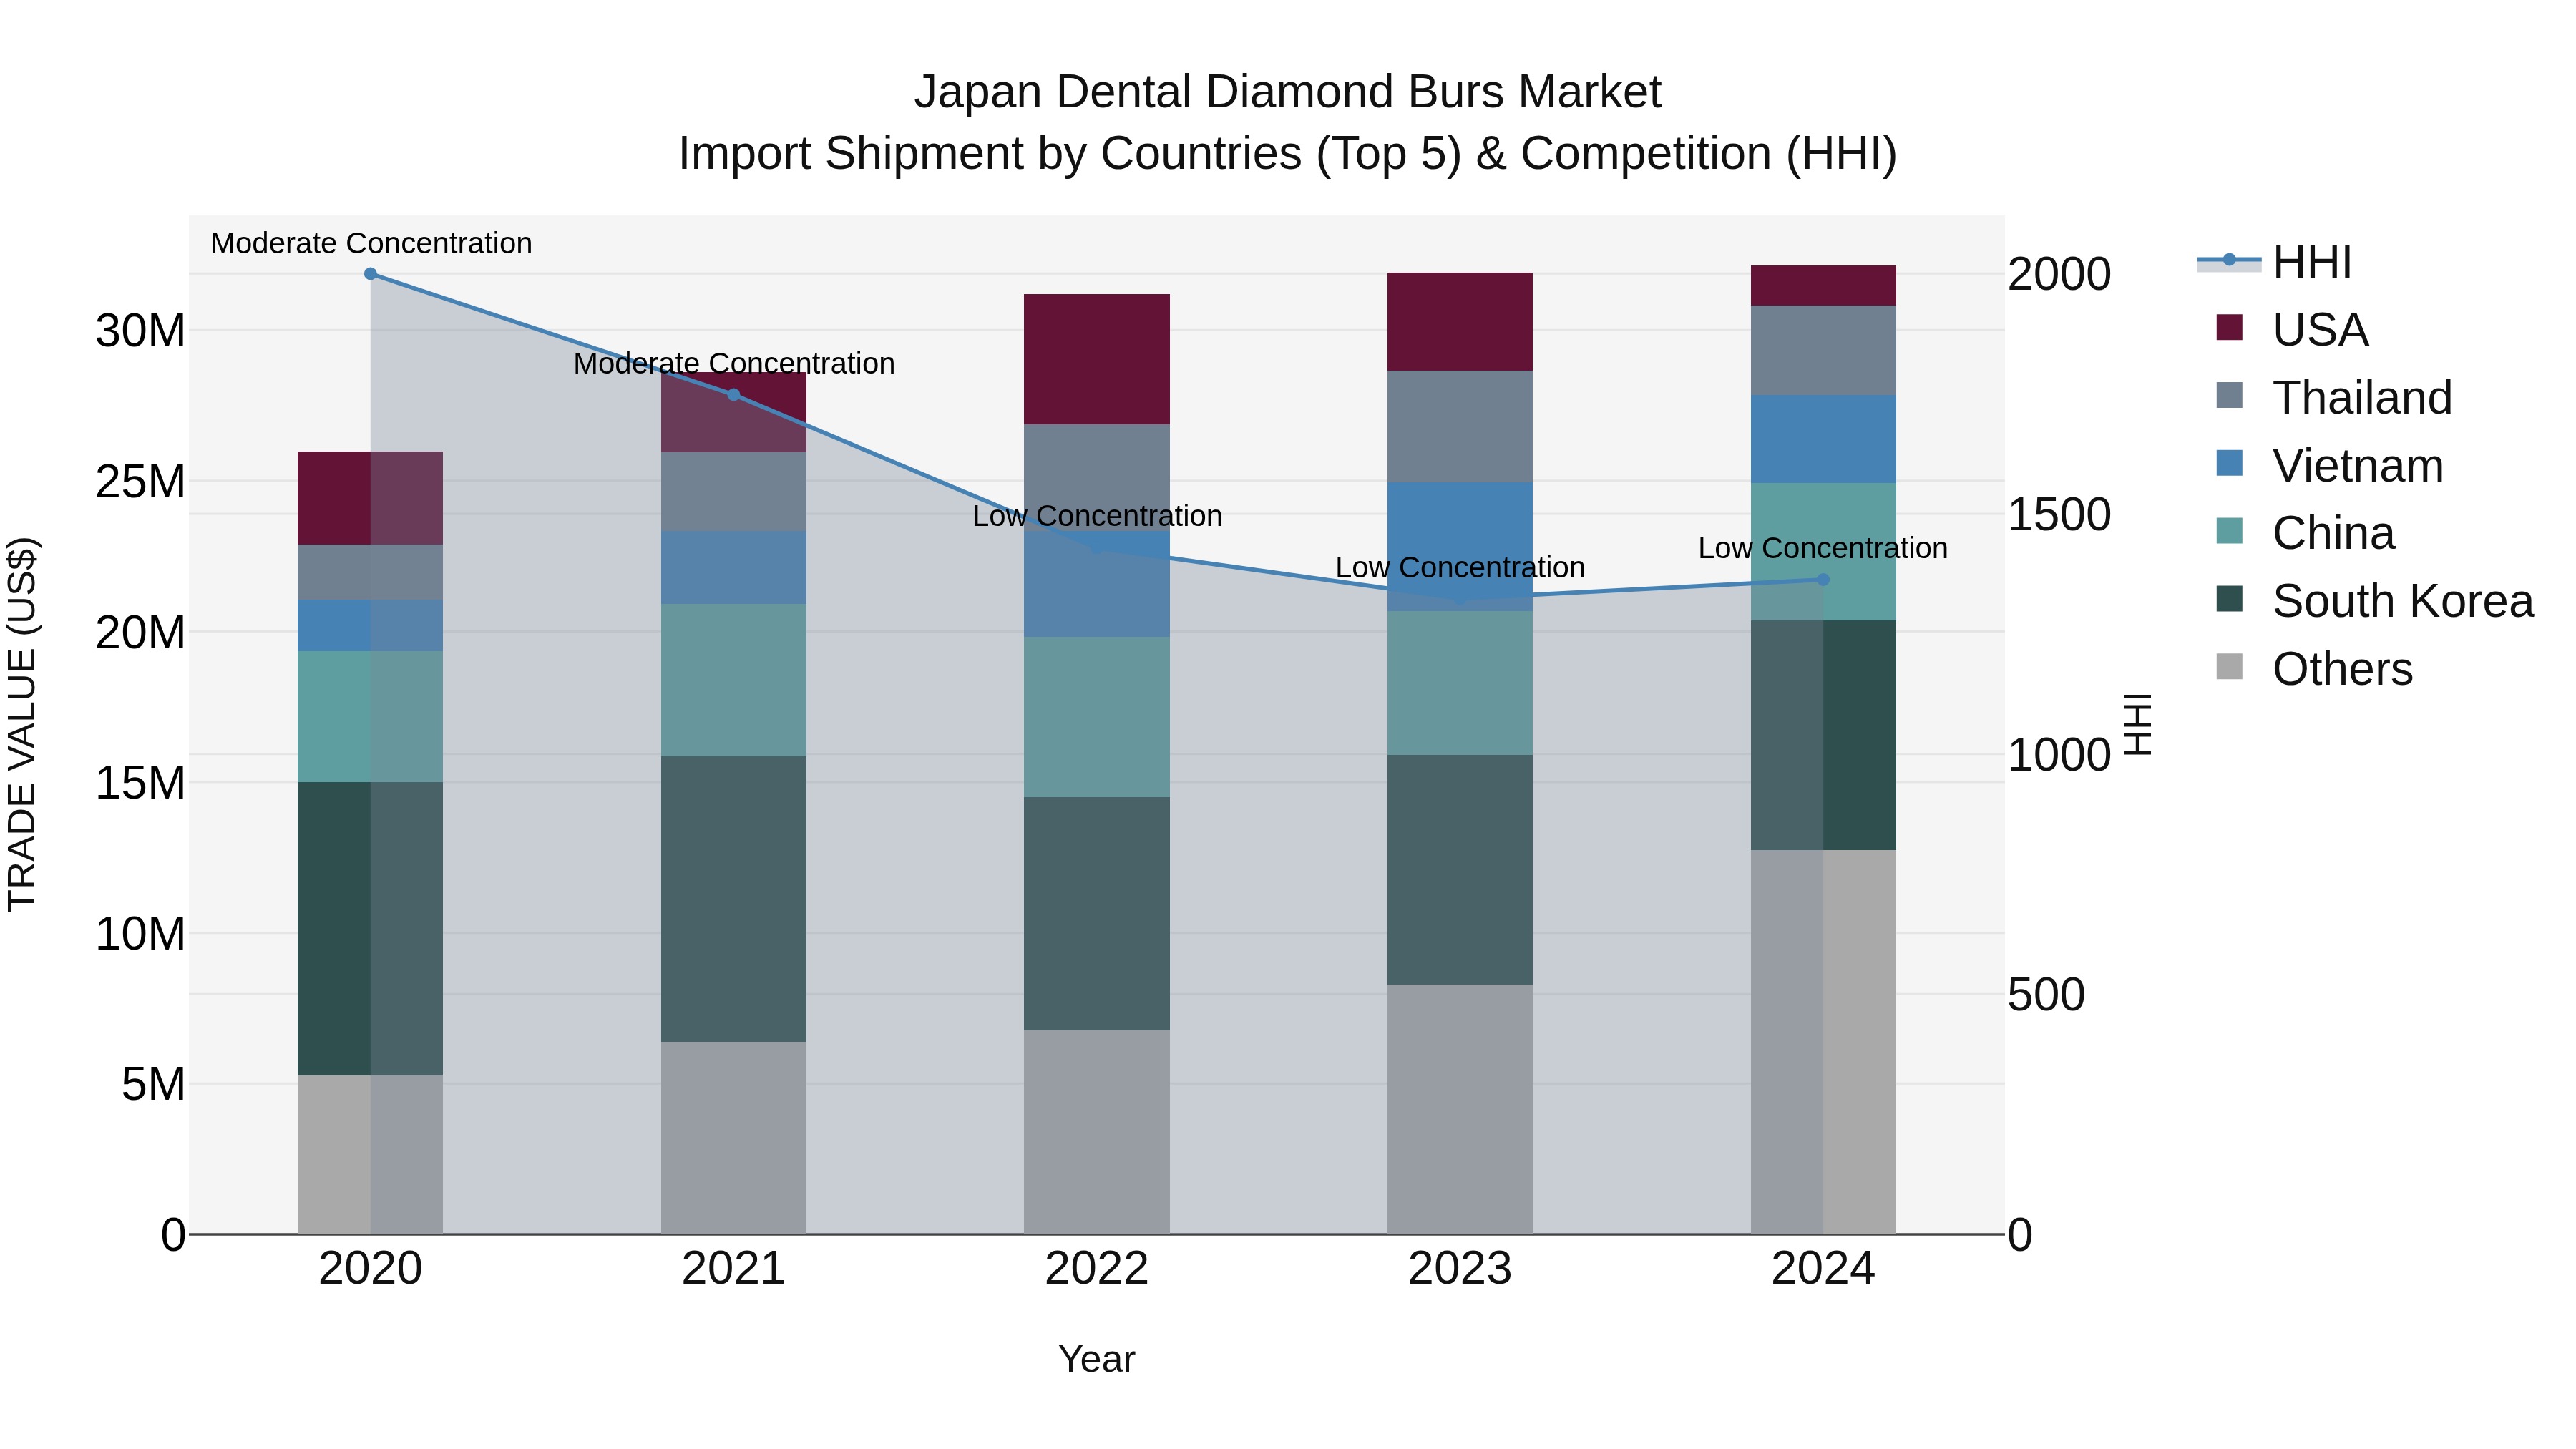Click the 30M y-axis tick label
The width and height of the screenshot is (2576, 1449).
tap(140, 331)
